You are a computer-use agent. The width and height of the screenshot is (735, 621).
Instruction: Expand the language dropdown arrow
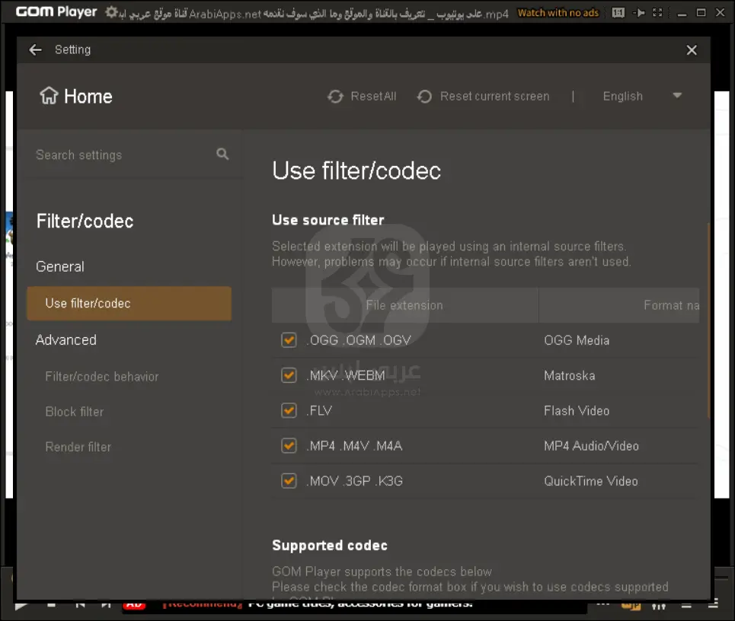pos(677,96)
